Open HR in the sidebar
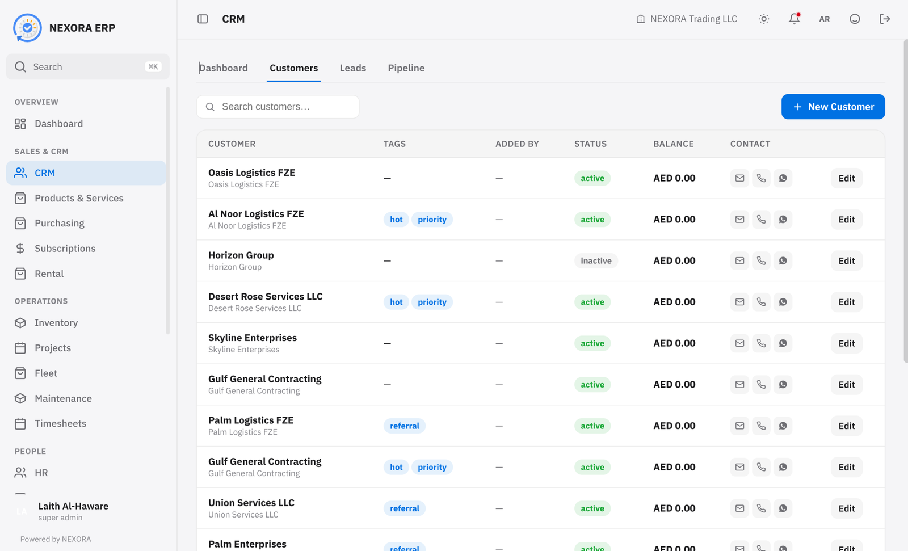Image resolution: width=908 pixels, height=551 pixels. 86,473
